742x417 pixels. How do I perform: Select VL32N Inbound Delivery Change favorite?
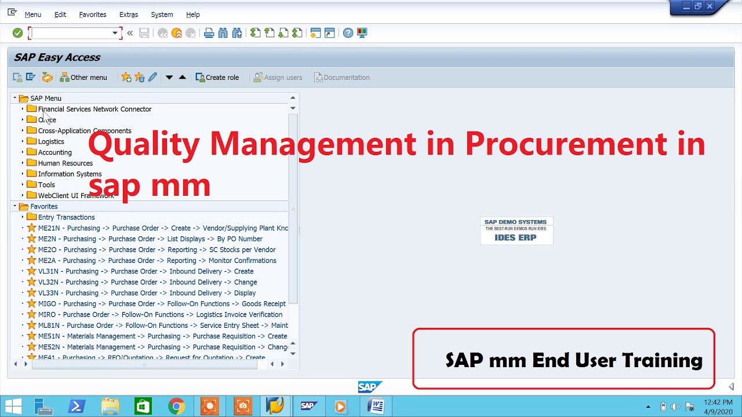pyautogui.click(x=147, y=282)
